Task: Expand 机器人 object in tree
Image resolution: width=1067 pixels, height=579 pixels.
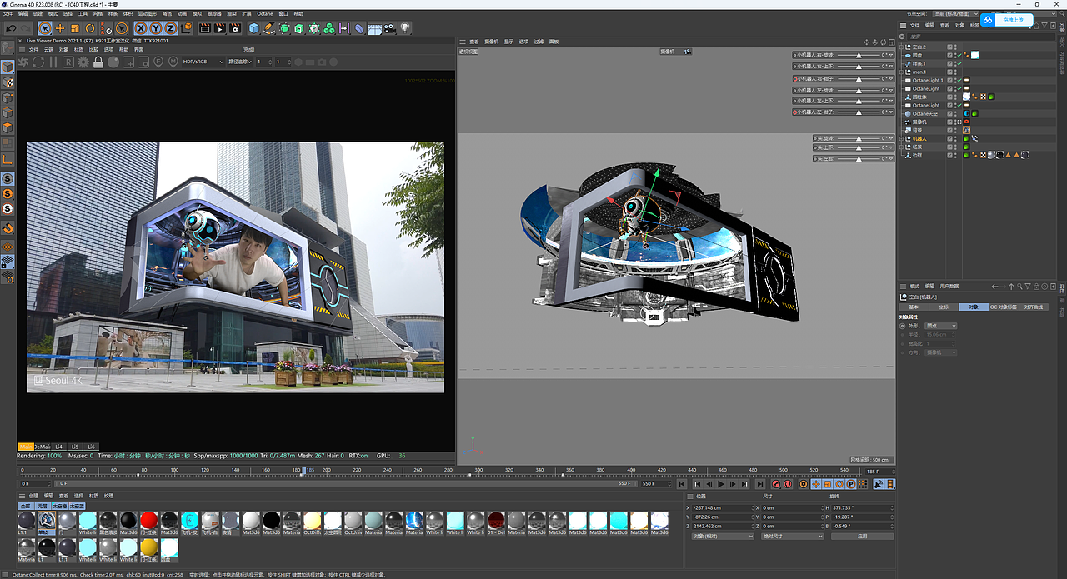Action: [x=903, y=138]
